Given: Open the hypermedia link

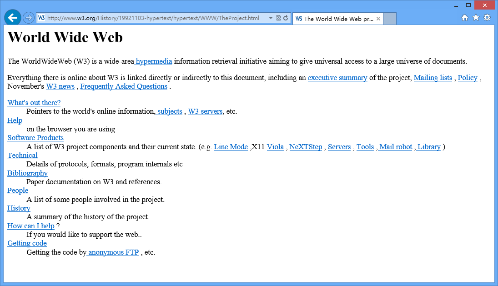Looking at the screenshot, I should click(153, 61).
